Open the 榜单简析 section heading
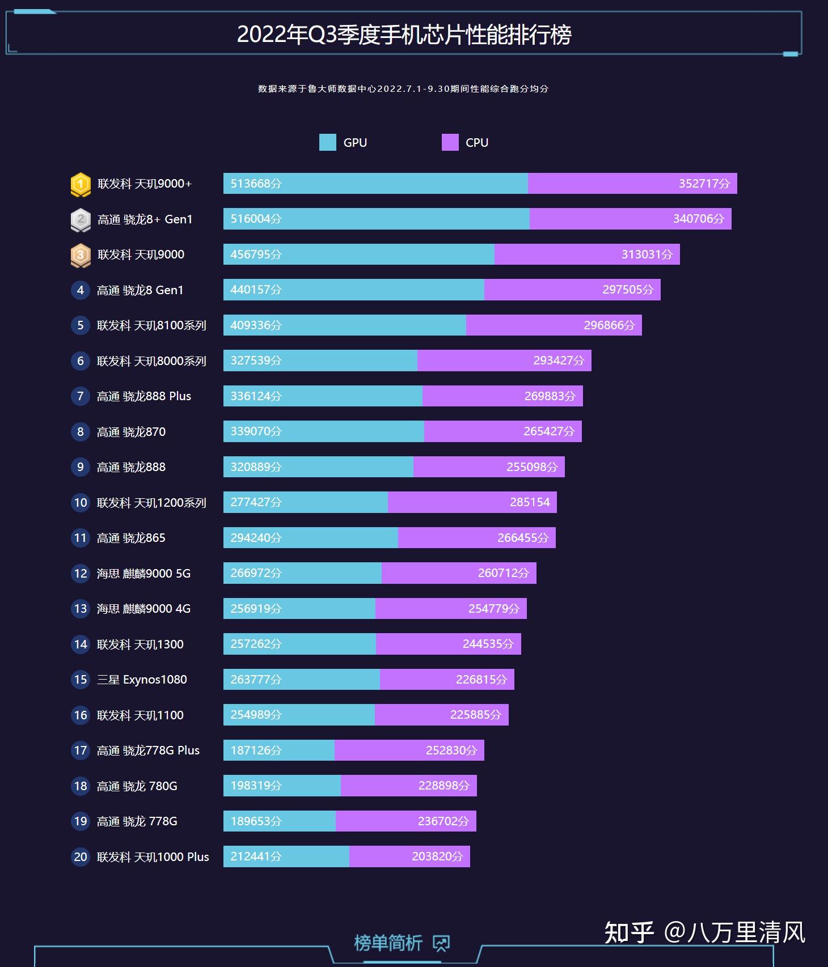Image resolution: width=828 pixels, height=967 pixels. tap(388, 943)
